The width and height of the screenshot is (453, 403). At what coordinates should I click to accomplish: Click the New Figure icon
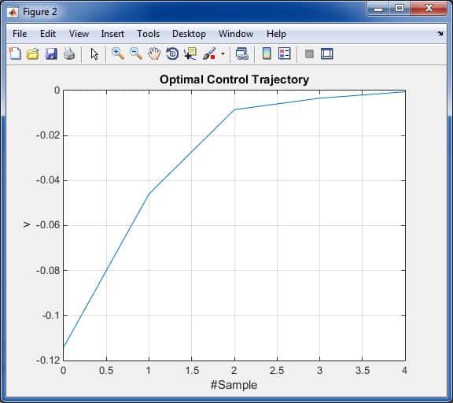(15, 54)
